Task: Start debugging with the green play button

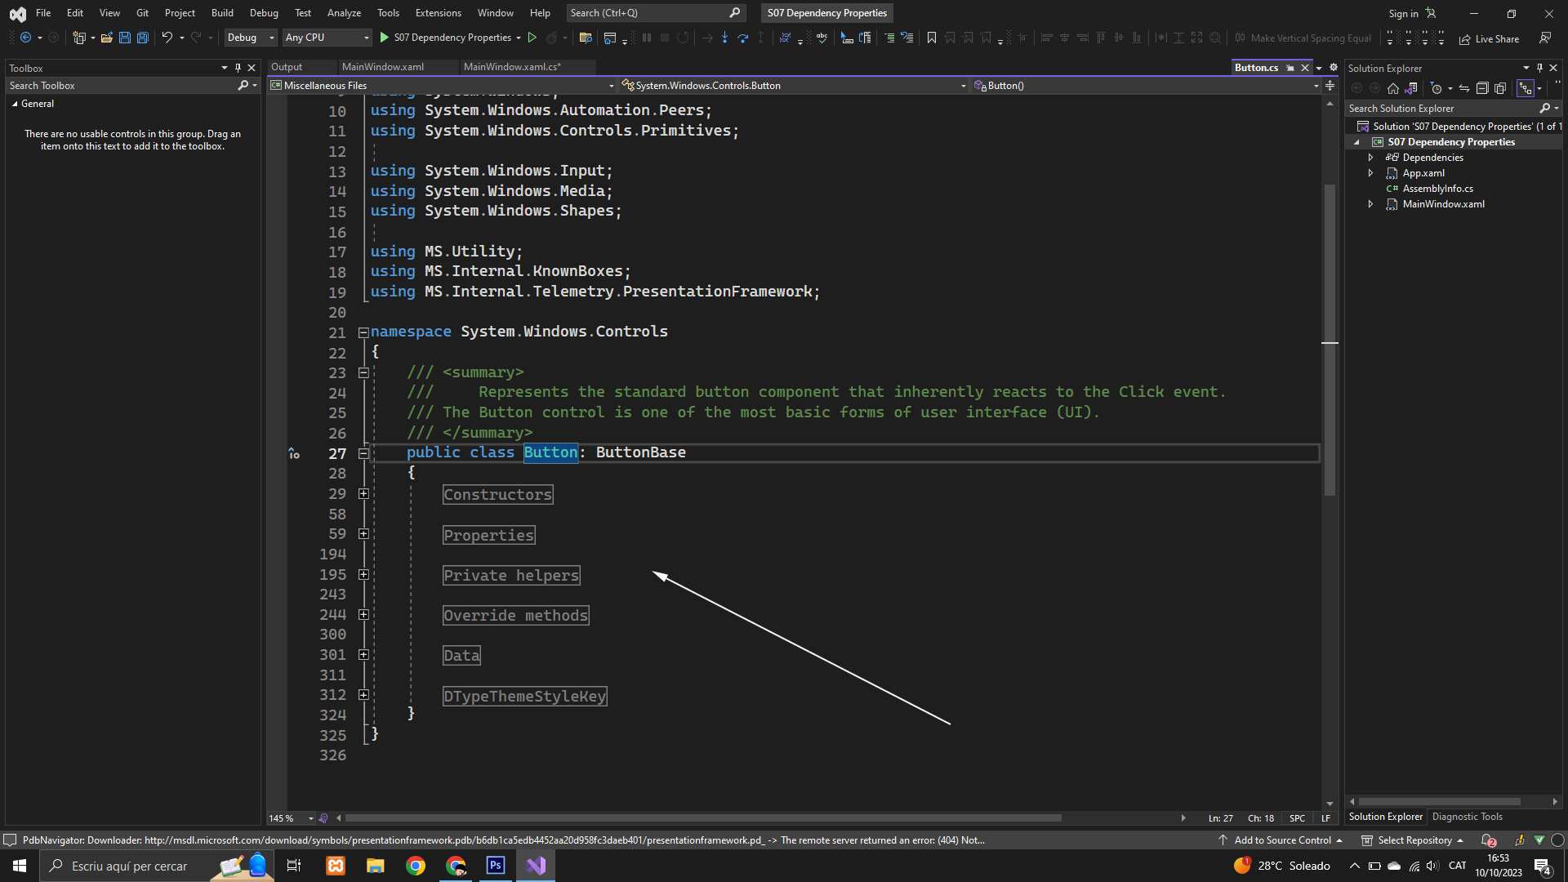Action: pyautogui.click(x=385, y=38)
